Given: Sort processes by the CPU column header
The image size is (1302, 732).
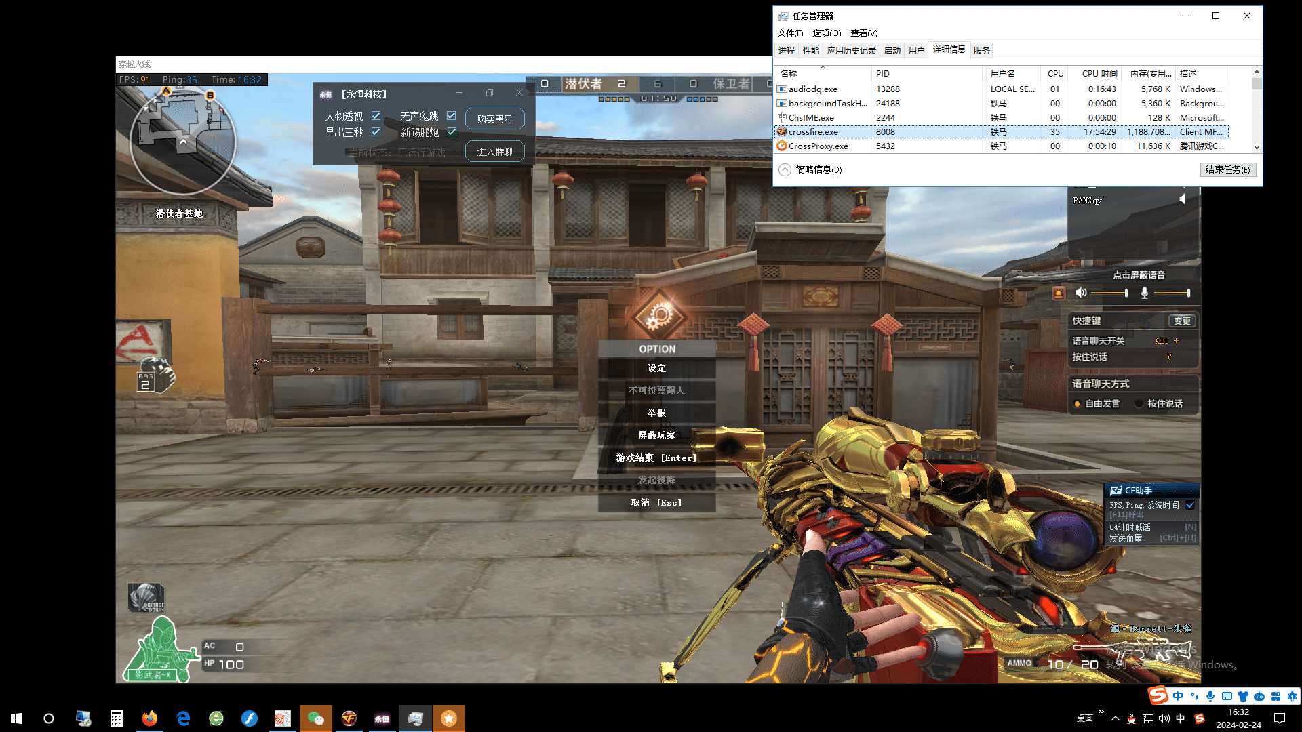Looking at the screenshot, I should [1055, 73].
